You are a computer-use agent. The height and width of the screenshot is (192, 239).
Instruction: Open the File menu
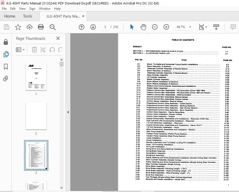click(x=4, y=9)
